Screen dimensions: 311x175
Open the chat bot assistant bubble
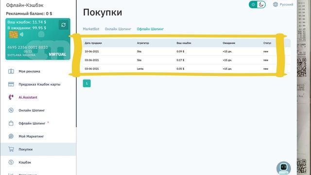283,168
